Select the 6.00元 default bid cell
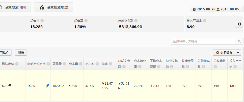Viewport: 244px width, 102px height. coord(7,86)
